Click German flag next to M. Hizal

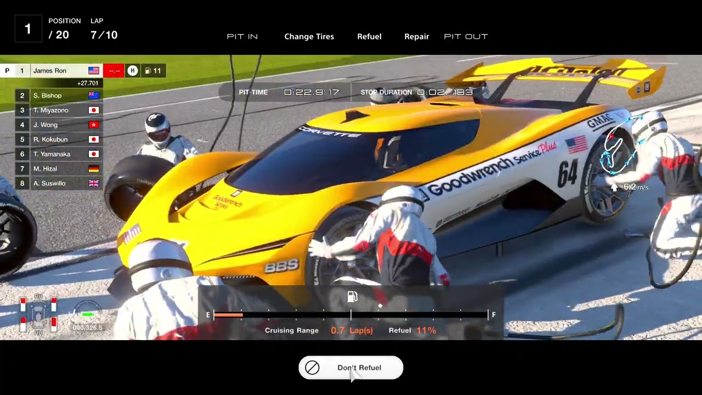point(94,168)
